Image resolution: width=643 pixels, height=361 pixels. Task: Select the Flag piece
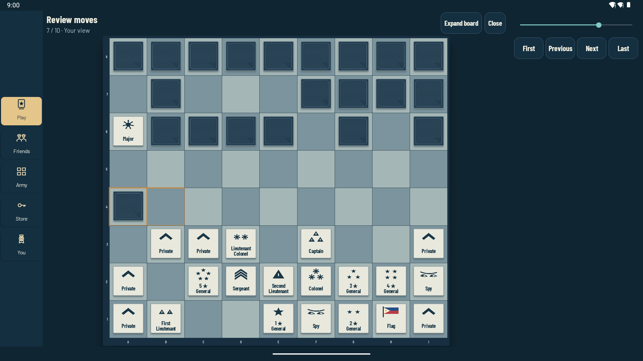pos(391,319)
